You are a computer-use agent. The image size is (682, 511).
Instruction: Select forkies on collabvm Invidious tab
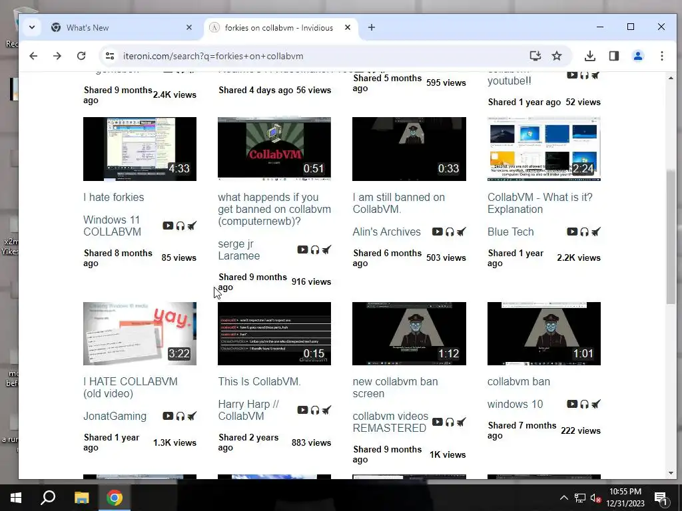(279, 27)
